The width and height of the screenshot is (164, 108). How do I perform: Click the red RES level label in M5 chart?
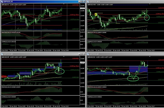(76, 58)
